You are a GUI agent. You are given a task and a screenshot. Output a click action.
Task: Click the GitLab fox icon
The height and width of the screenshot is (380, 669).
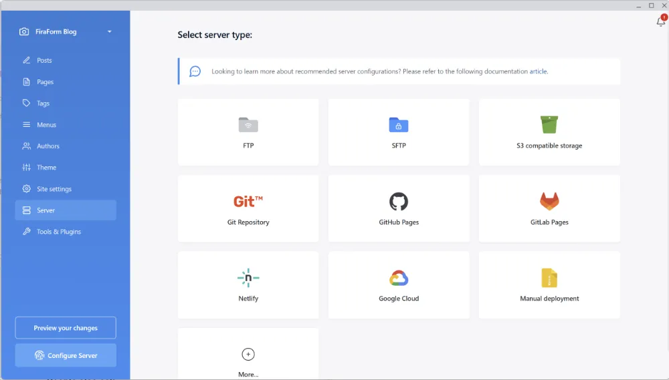point(549,201)
